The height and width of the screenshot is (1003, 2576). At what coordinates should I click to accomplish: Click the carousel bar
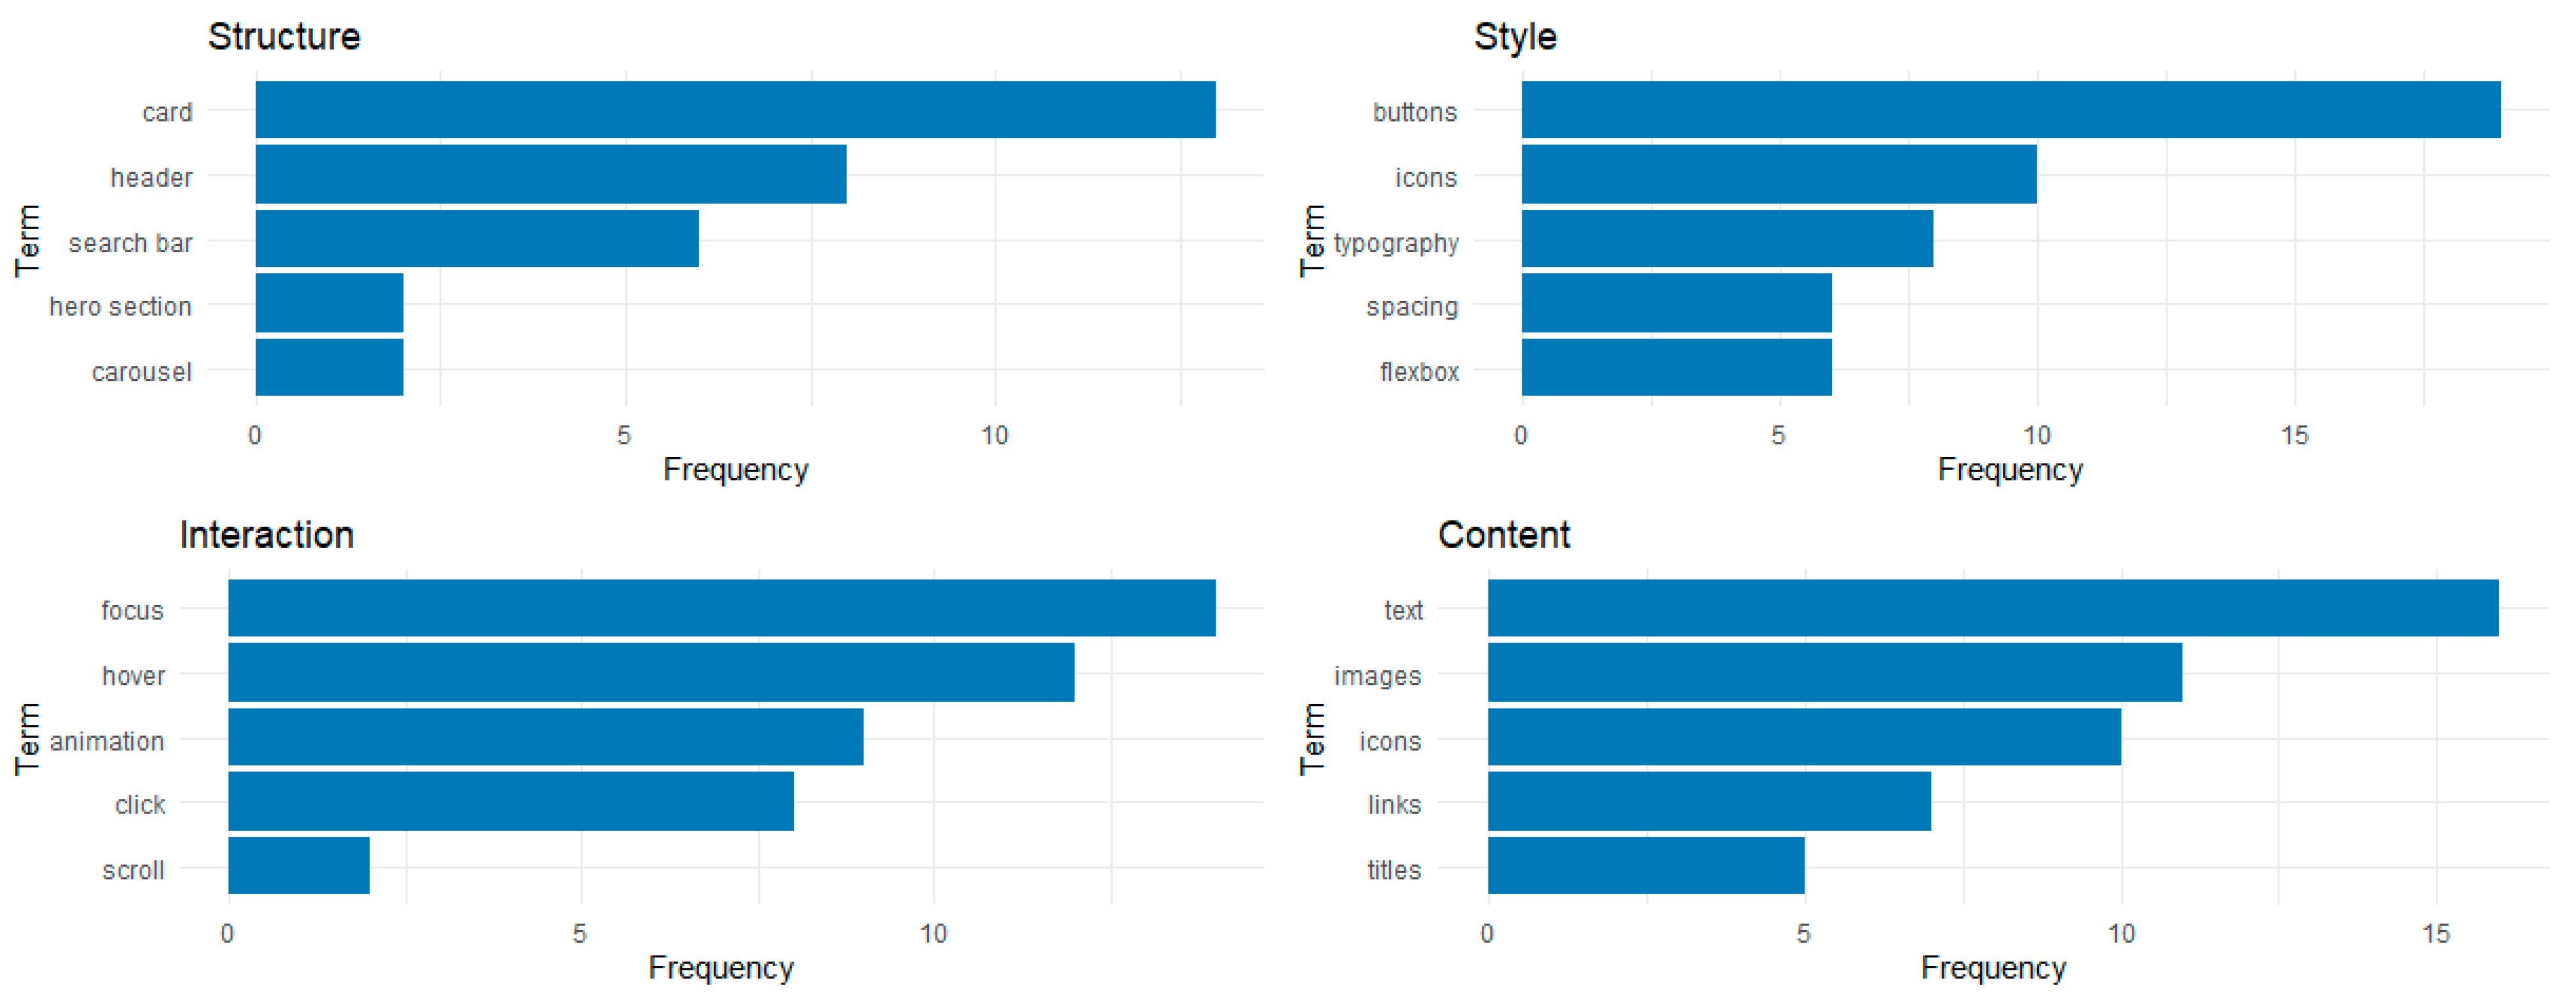(x=329, y=368)
